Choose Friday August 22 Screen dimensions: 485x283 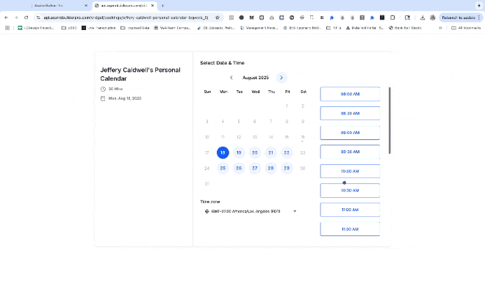(287, 152)
